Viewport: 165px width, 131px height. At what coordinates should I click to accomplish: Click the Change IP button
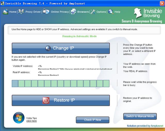coord(61,48)
